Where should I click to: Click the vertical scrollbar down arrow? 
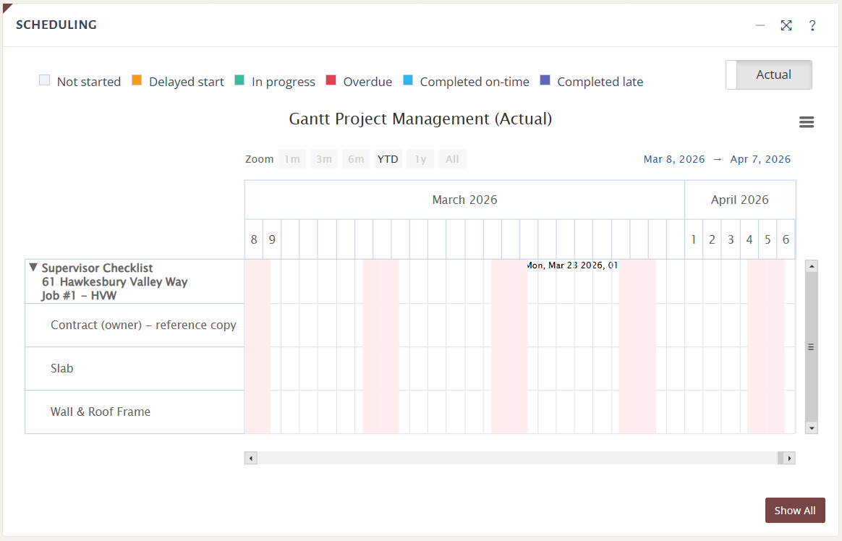[811, 428]
